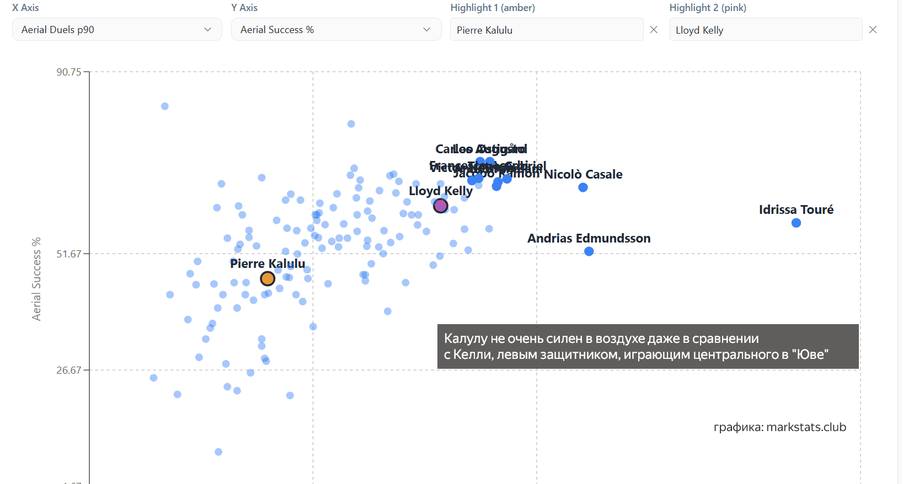Focus the Highlight 1 (amber) input field
The width and height of the screenshot is (903, 484).
point(546,30)
